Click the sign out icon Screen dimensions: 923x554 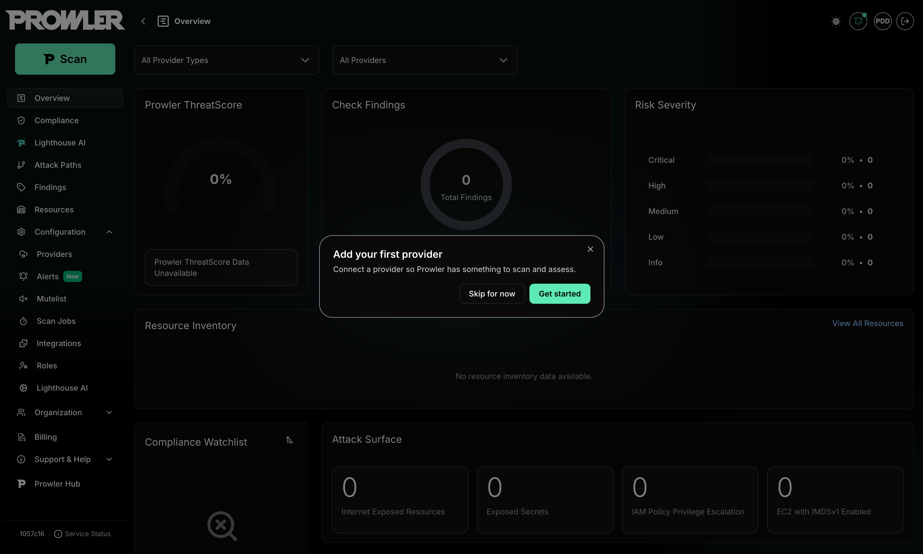(905, 21)
